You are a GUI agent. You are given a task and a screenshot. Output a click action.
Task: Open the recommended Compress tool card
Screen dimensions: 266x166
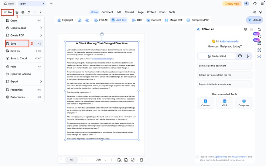pyautogui.click(x=244, y=103)
